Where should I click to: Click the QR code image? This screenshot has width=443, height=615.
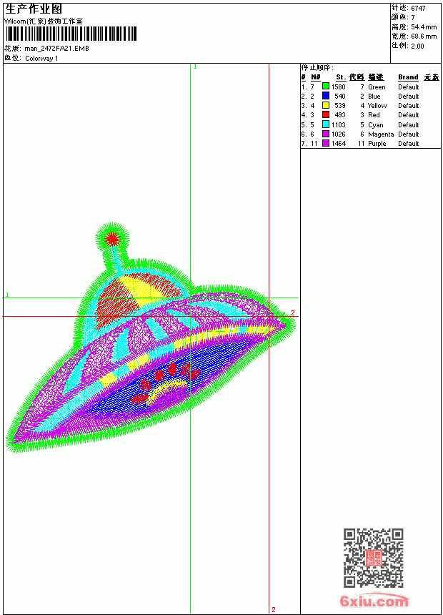coord(374,557)
